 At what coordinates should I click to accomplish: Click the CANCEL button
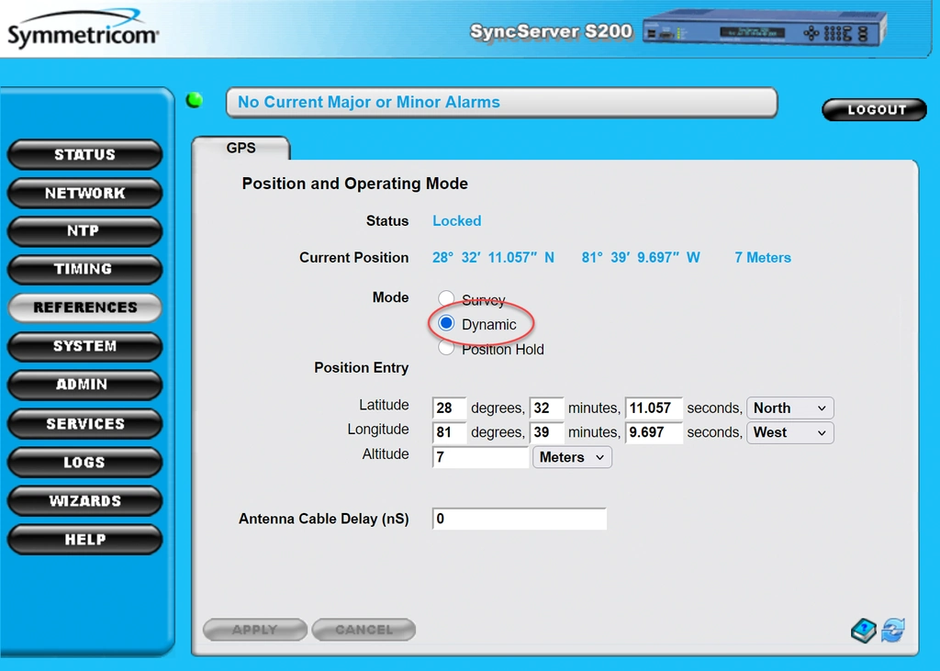pos(364,630)
